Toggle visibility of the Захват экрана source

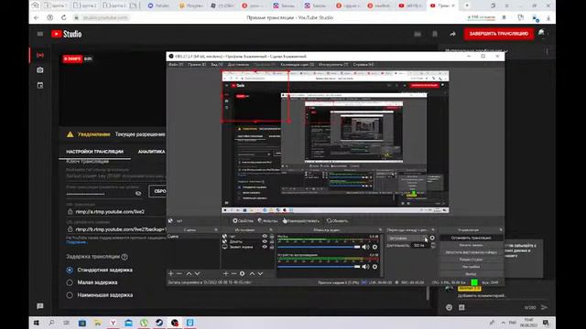(x=265, y=247)
